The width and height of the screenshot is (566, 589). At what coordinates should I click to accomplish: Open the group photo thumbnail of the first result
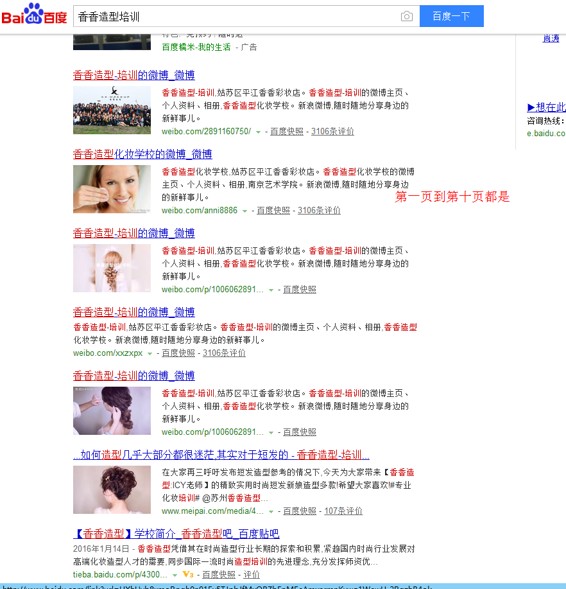click(x=112, y=110)
